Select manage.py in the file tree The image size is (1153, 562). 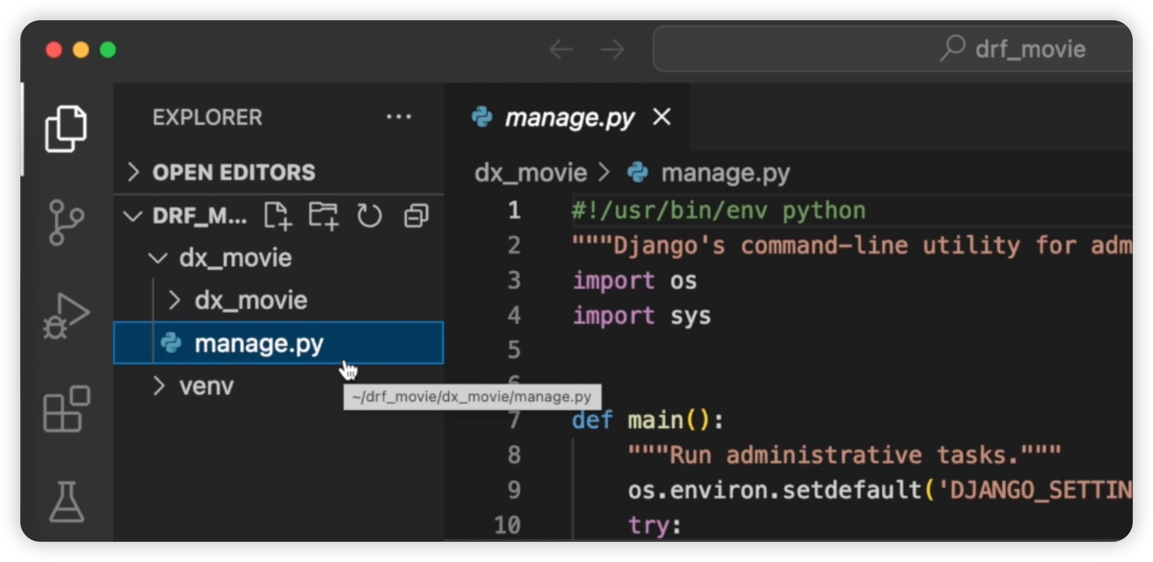(279, 343)
